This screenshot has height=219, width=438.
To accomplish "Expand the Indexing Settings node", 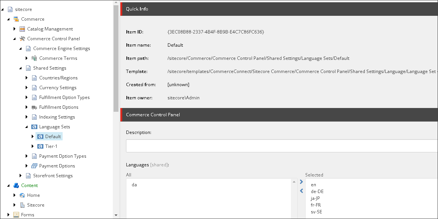I will pyautogui.click(x=26, y=117).
